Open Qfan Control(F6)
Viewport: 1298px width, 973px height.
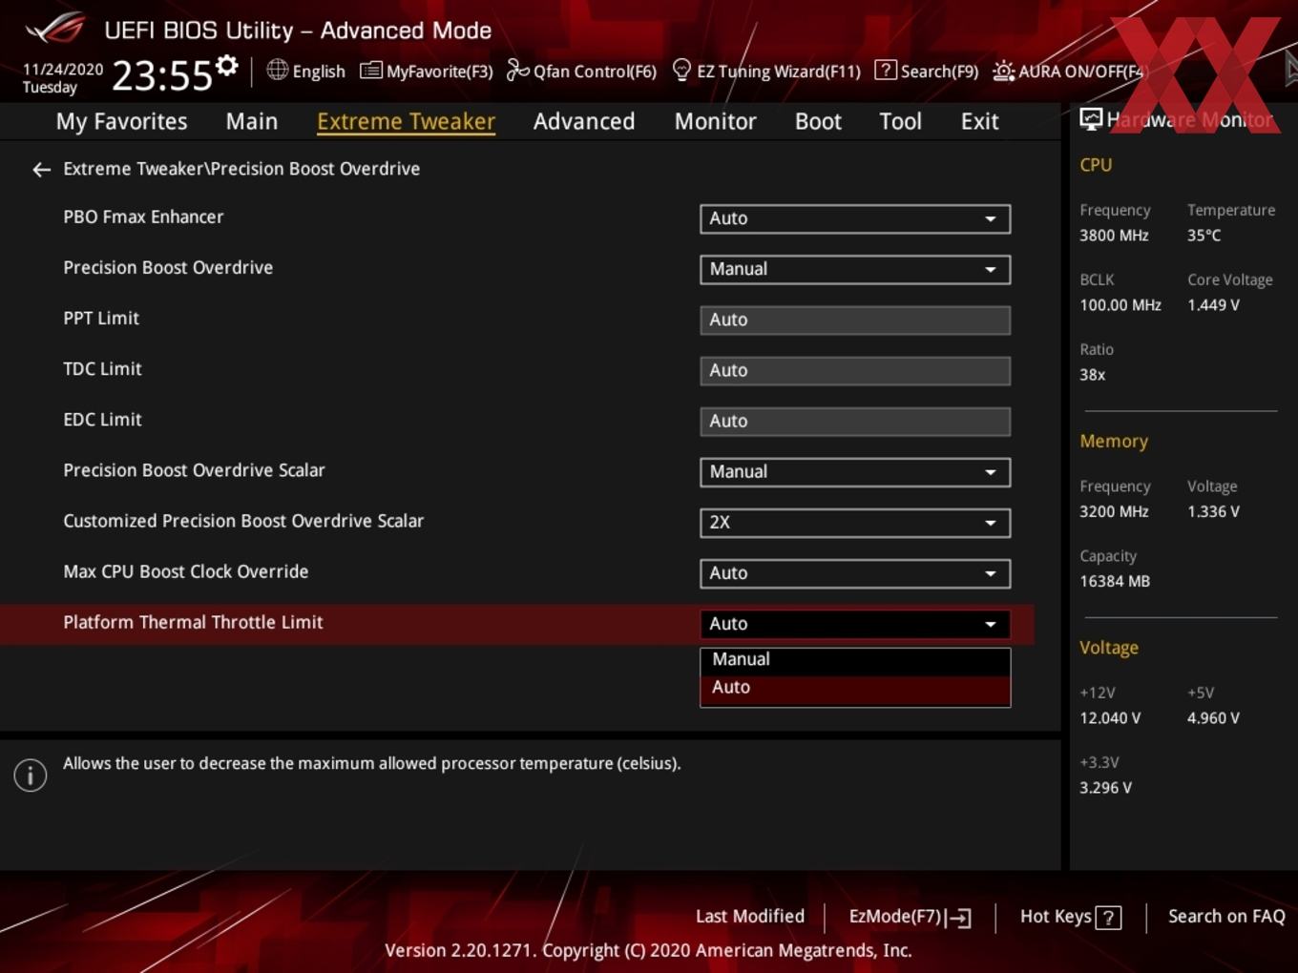click(x=581, y=71)
